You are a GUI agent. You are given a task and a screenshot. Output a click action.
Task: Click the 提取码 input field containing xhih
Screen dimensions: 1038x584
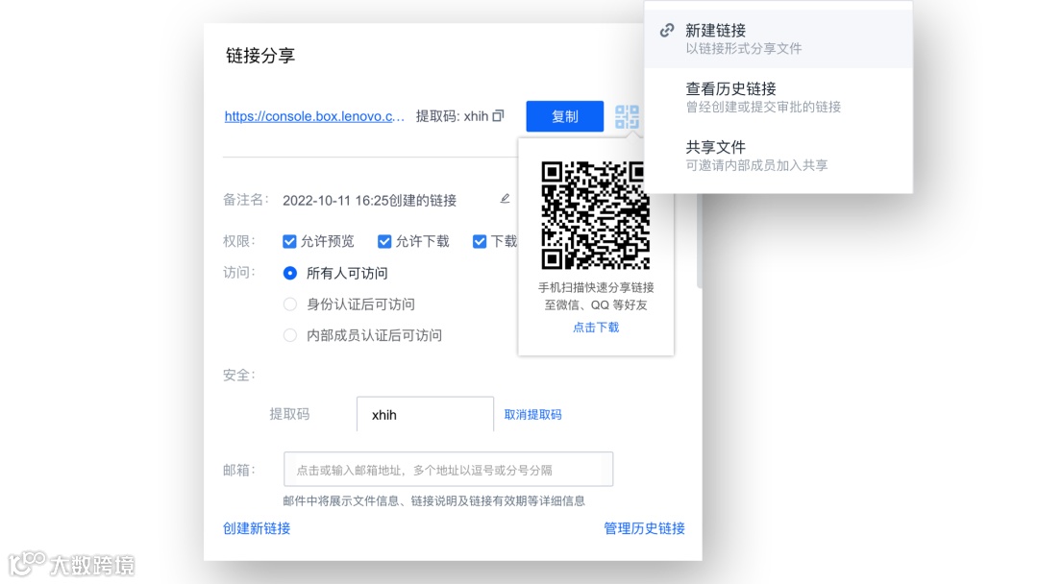tap(425, 414)
